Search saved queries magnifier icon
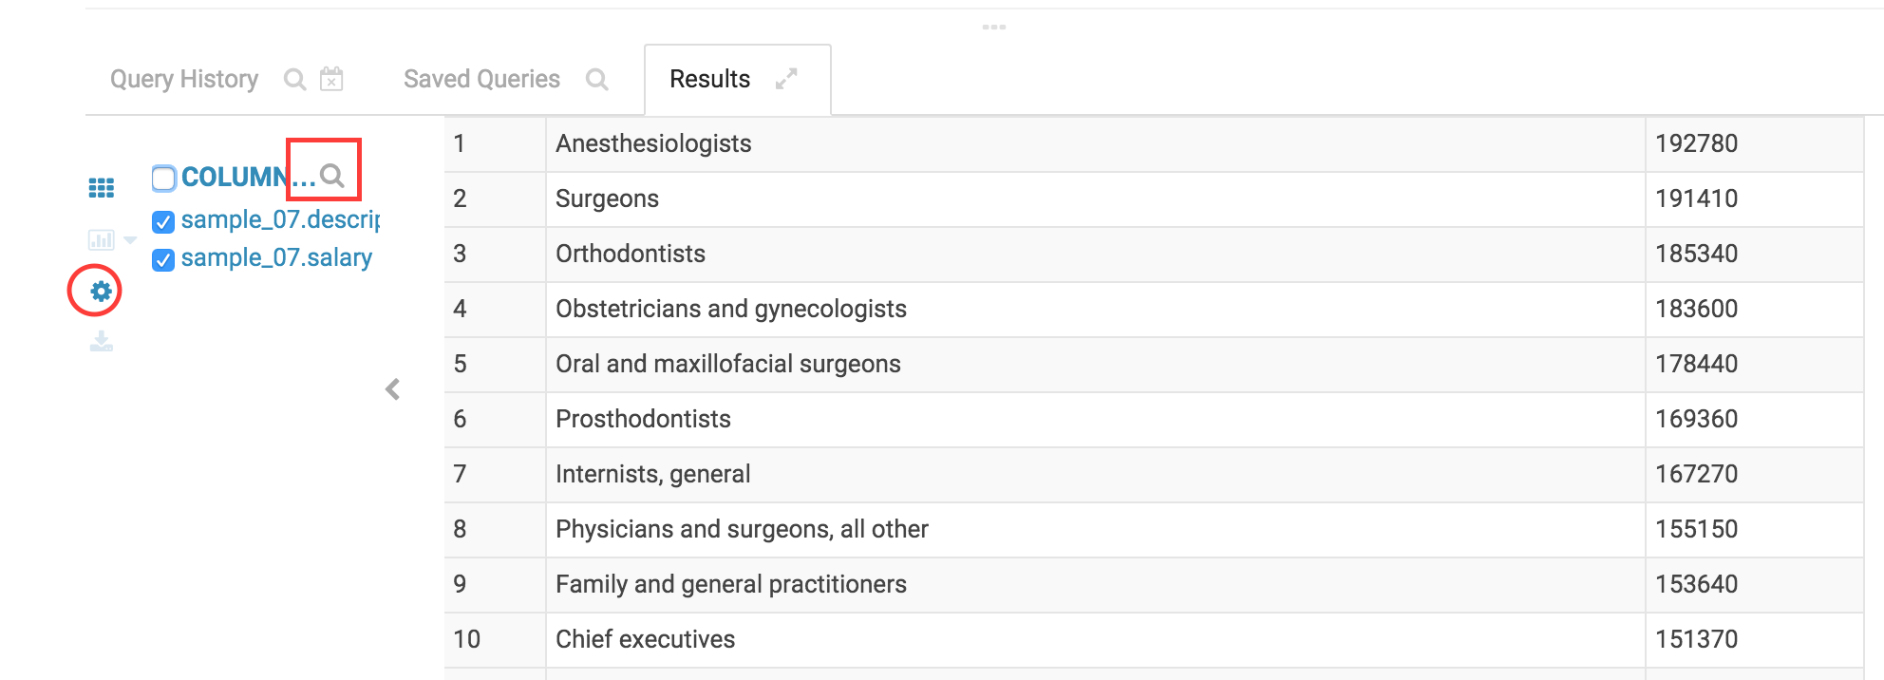This screenshot has height=680, width=1884. [597, 79]
